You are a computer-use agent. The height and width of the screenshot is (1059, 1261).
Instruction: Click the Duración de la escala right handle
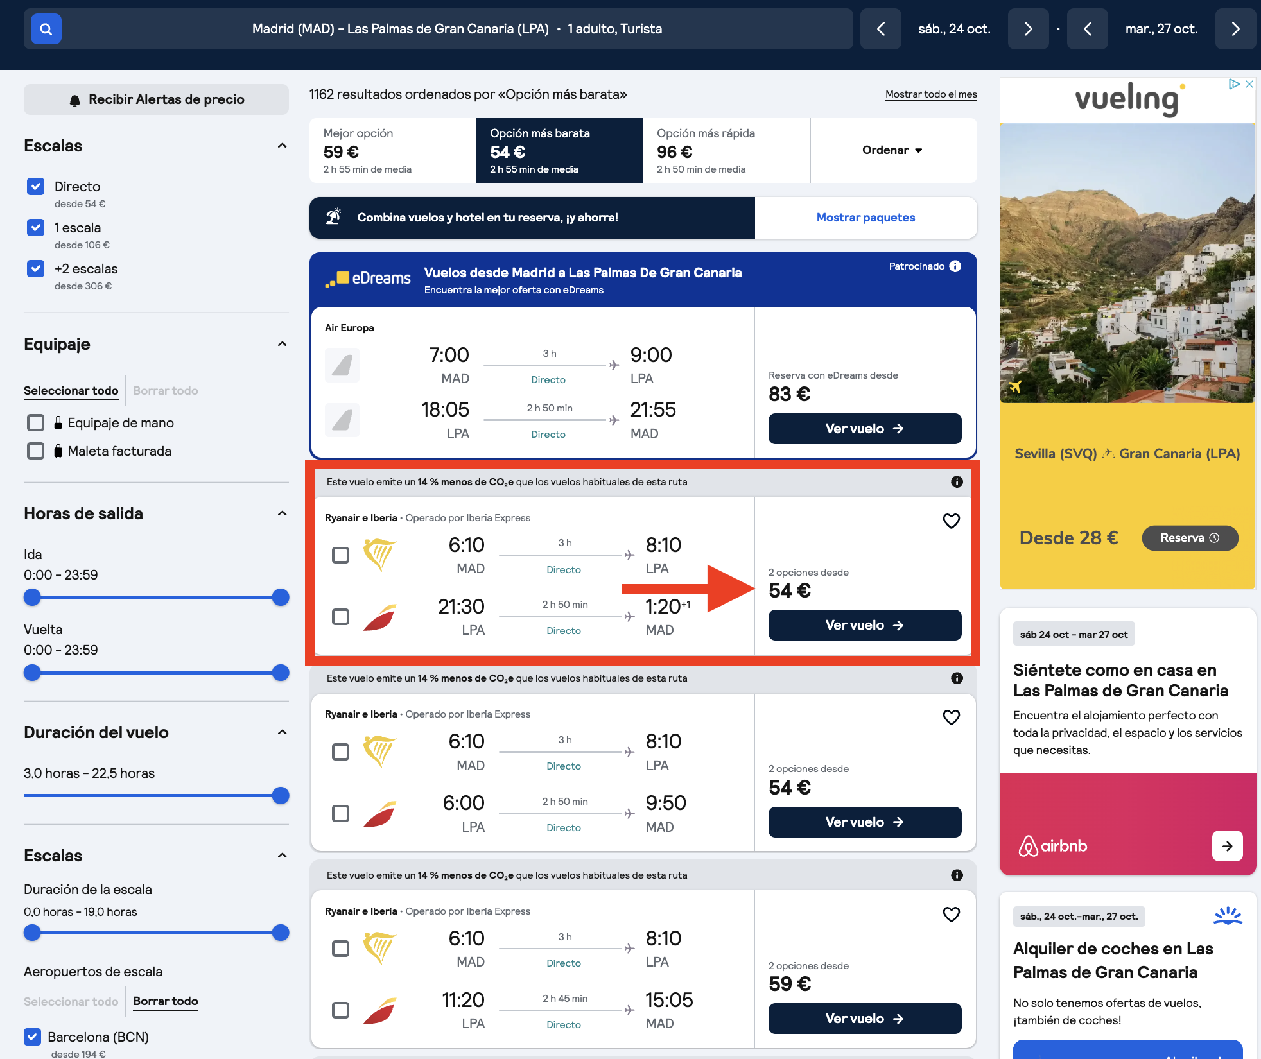(x=281, y=933)
